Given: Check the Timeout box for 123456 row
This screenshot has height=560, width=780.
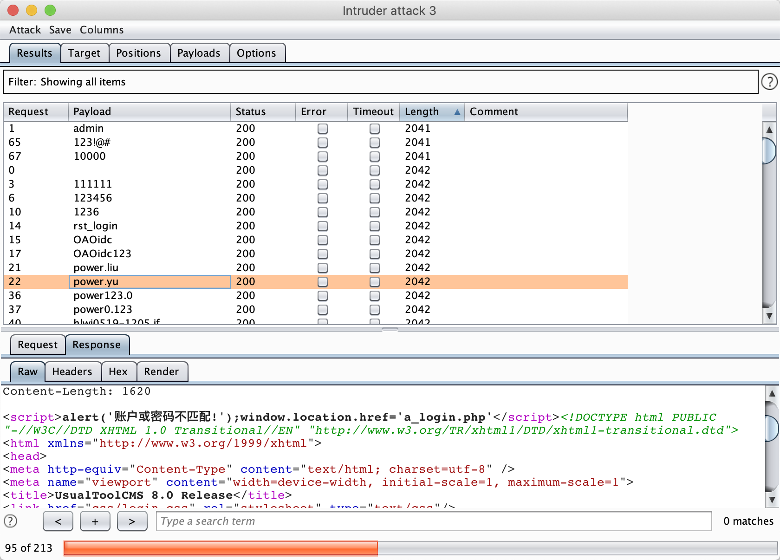Looking at the screenshot, I should tap(375, 198).
